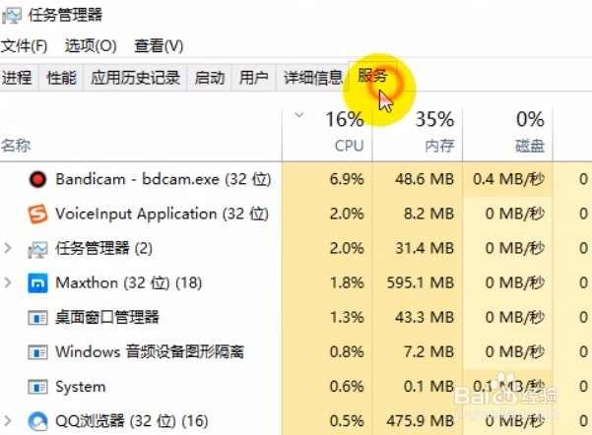Switch to the 启动 tab
592x435 pixels.
click(x=209, y=78)
